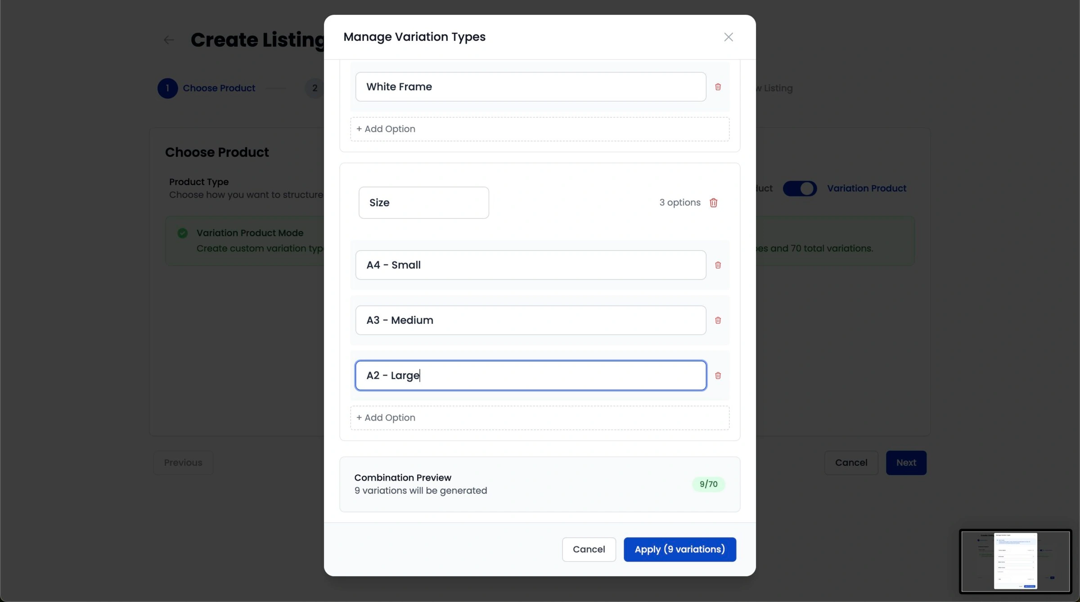
Task: Remove the A3 - Medium option
Action: [x=718, y=321]
